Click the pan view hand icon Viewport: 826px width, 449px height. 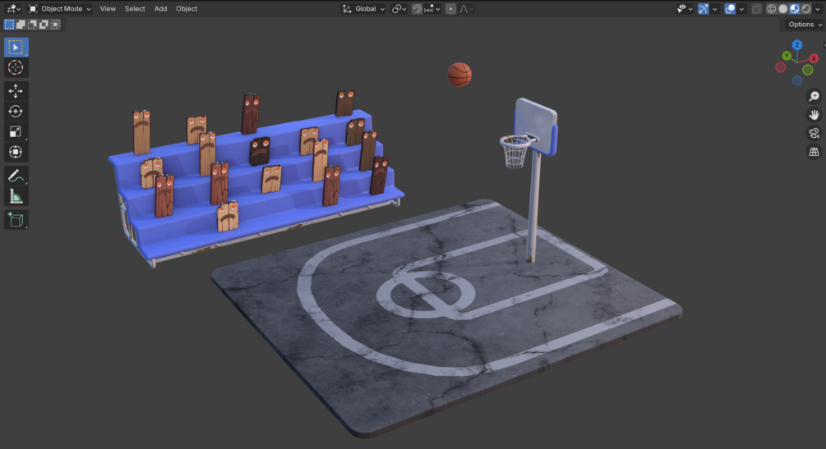tap(814, 115)
